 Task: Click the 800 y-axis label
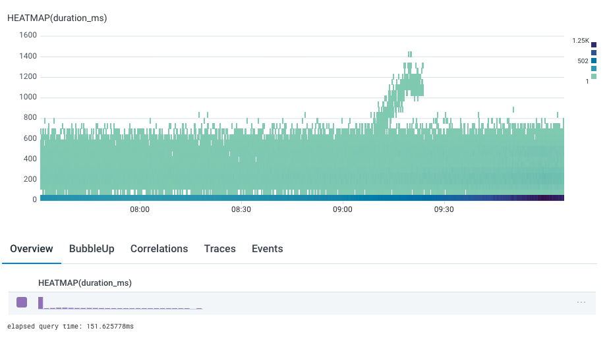(30, 118)
